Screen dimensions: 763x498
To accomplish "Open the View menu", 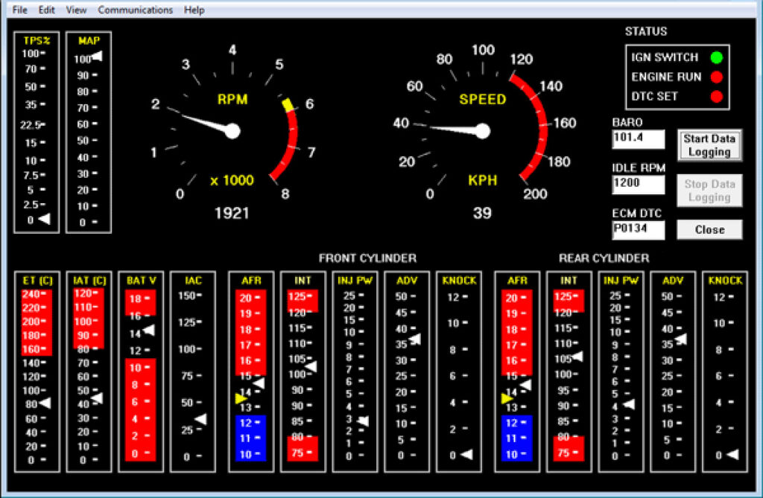I will click(76, 10).
